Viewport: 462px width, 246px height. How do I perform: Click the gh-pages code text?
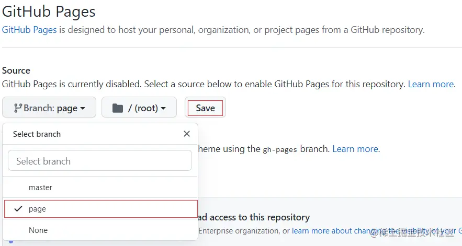[280, 149]
